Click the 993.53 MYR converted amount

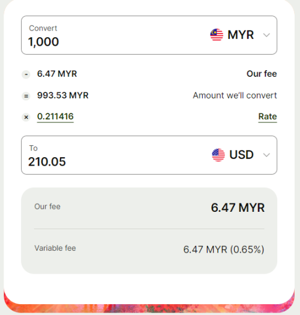(x=62, y=95)
